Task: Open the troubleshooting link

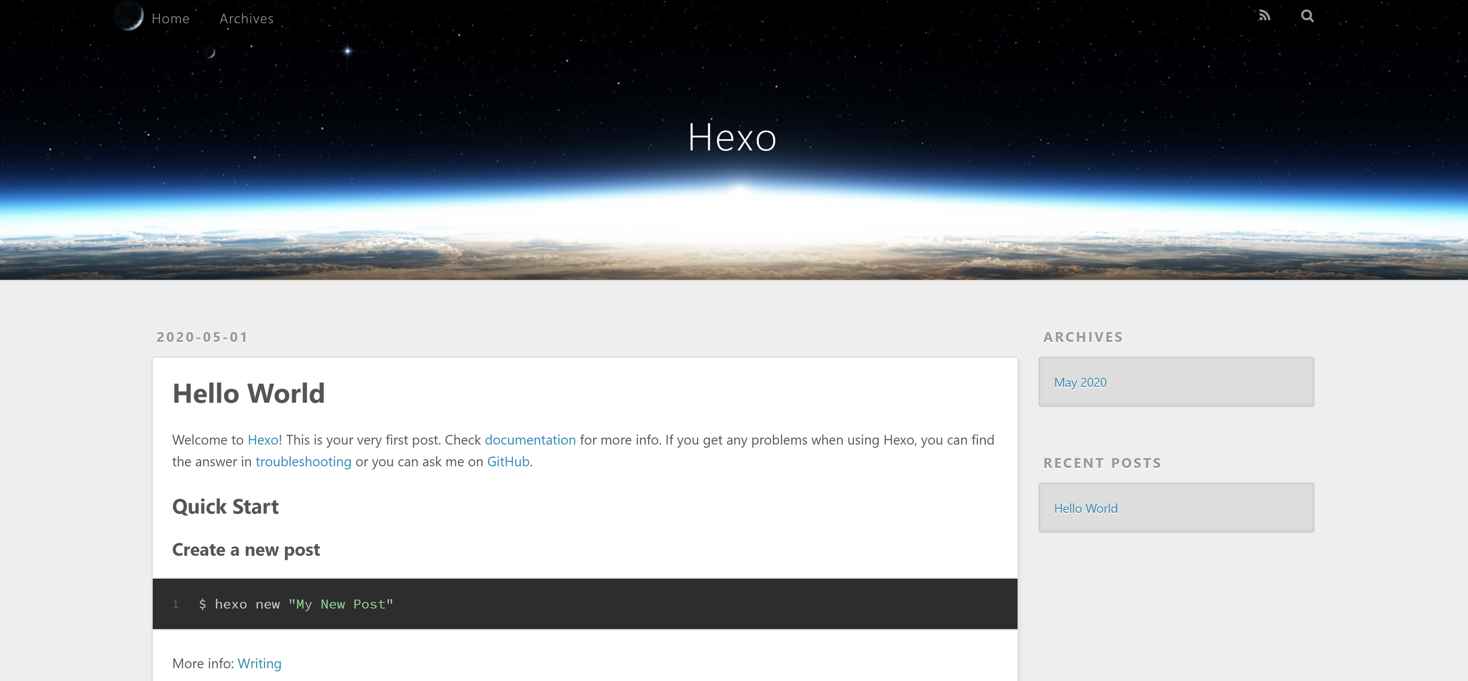Action: click(x=303, y=462)
